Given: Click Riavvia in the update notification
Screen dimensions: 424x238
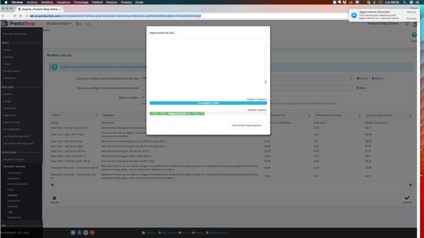Looking at the screenshot, I should point(411,12).
